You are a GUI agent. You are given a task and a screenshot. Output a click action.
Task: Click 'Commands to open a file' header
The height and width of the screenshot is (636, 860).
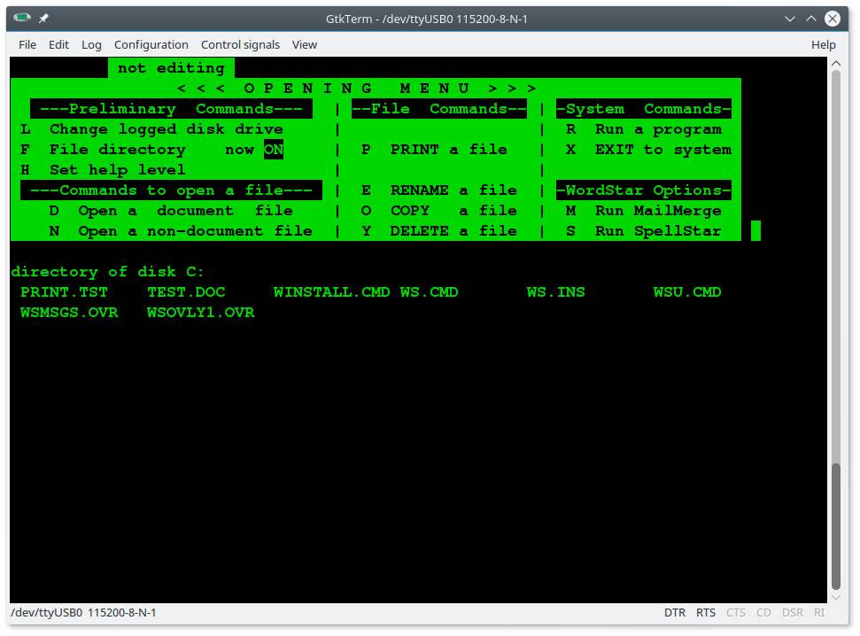click(171, 190)
